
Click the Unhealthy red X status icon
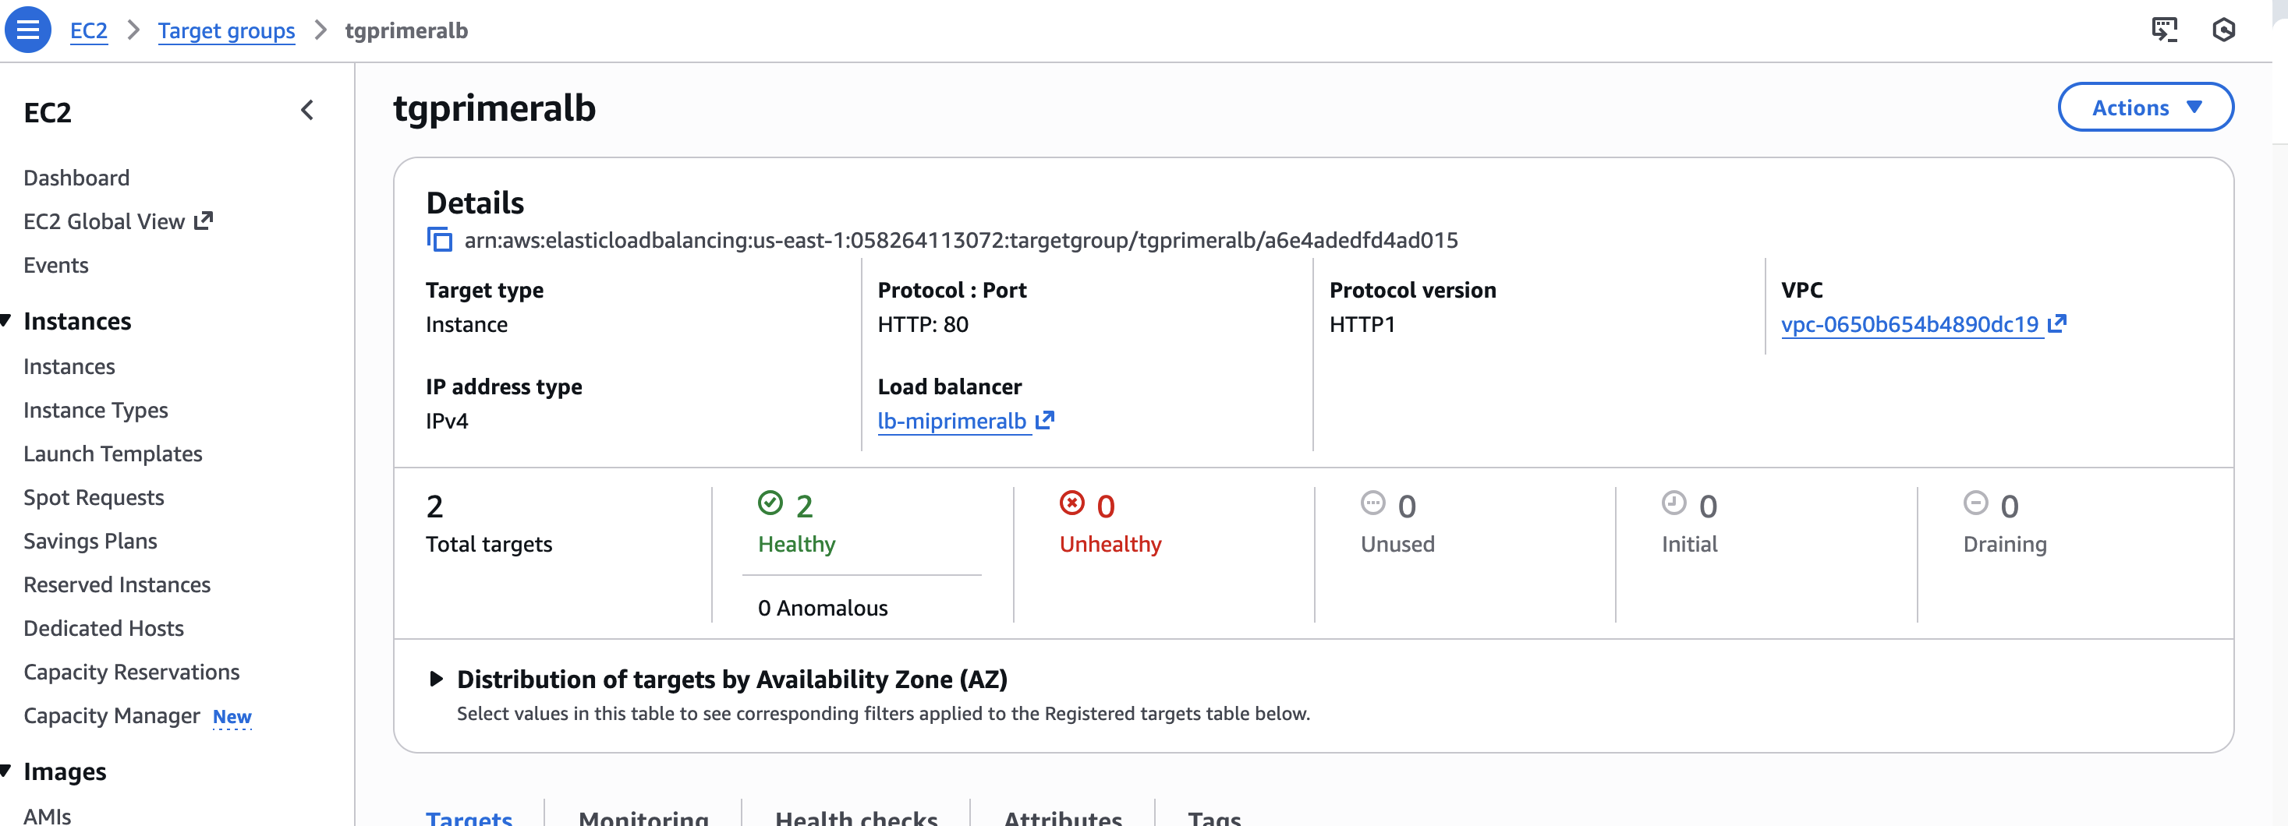(1072, 503)
